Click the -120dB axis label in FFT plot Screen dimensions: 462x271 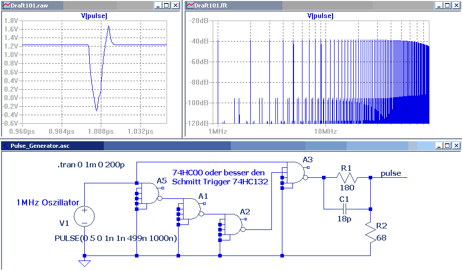[197, 123]
